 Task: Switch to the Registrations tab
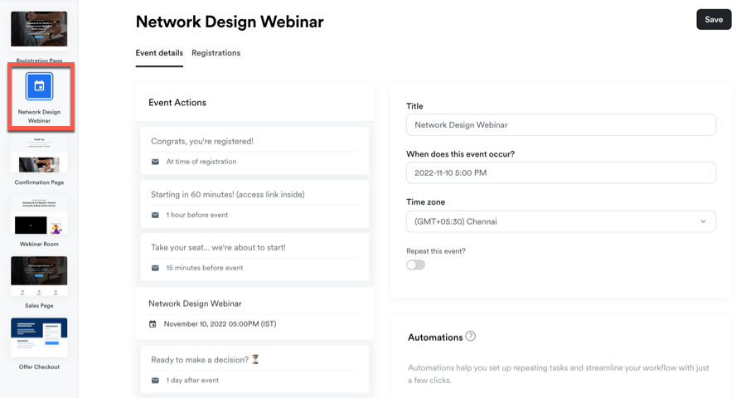click(x=216, y=53)
